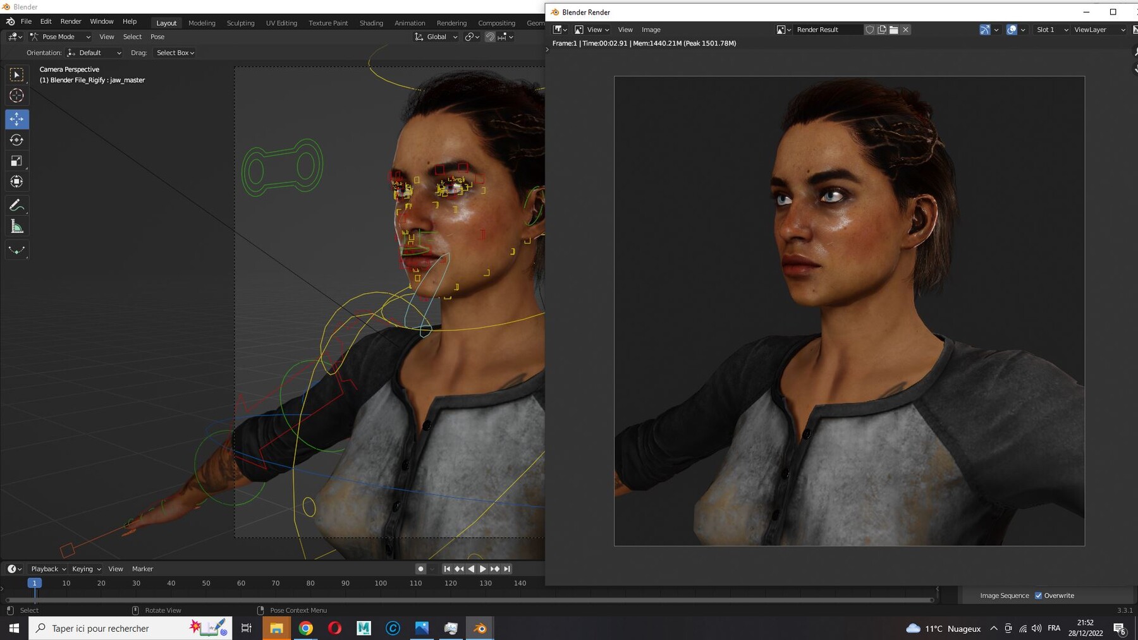Play the animation forward
The width and height of the screenshot is (1138, 640).
(x=483, y=569)
